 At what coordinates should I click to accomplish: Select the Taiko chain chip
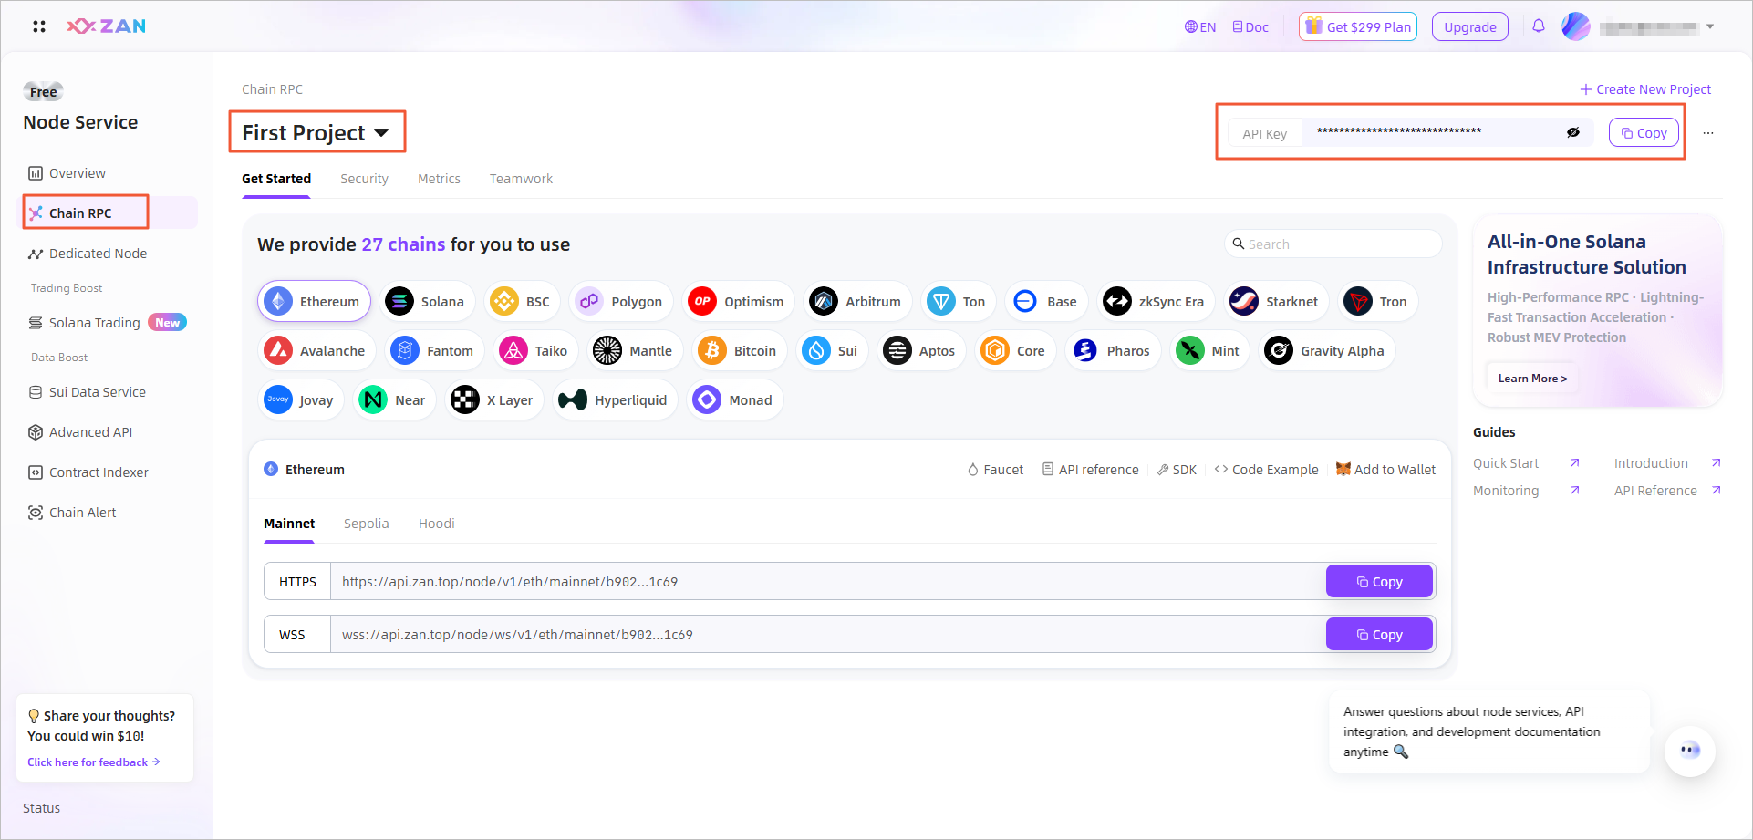point(535,351)
